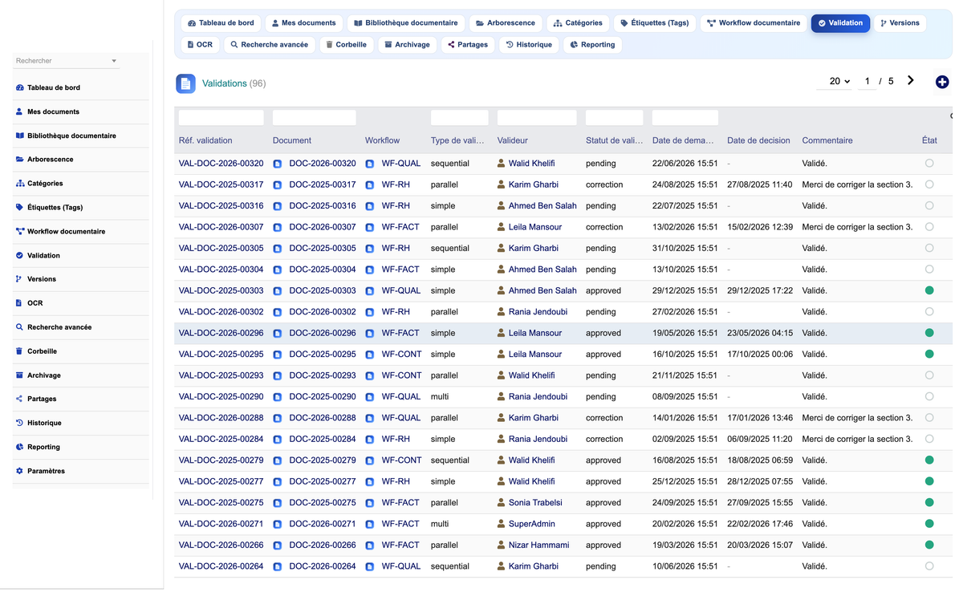The height and width of the screenshot is (596, 963).
Task: Toggle green État indicator for VAL-DOC-2026-00296
Action: click(929, 333)
